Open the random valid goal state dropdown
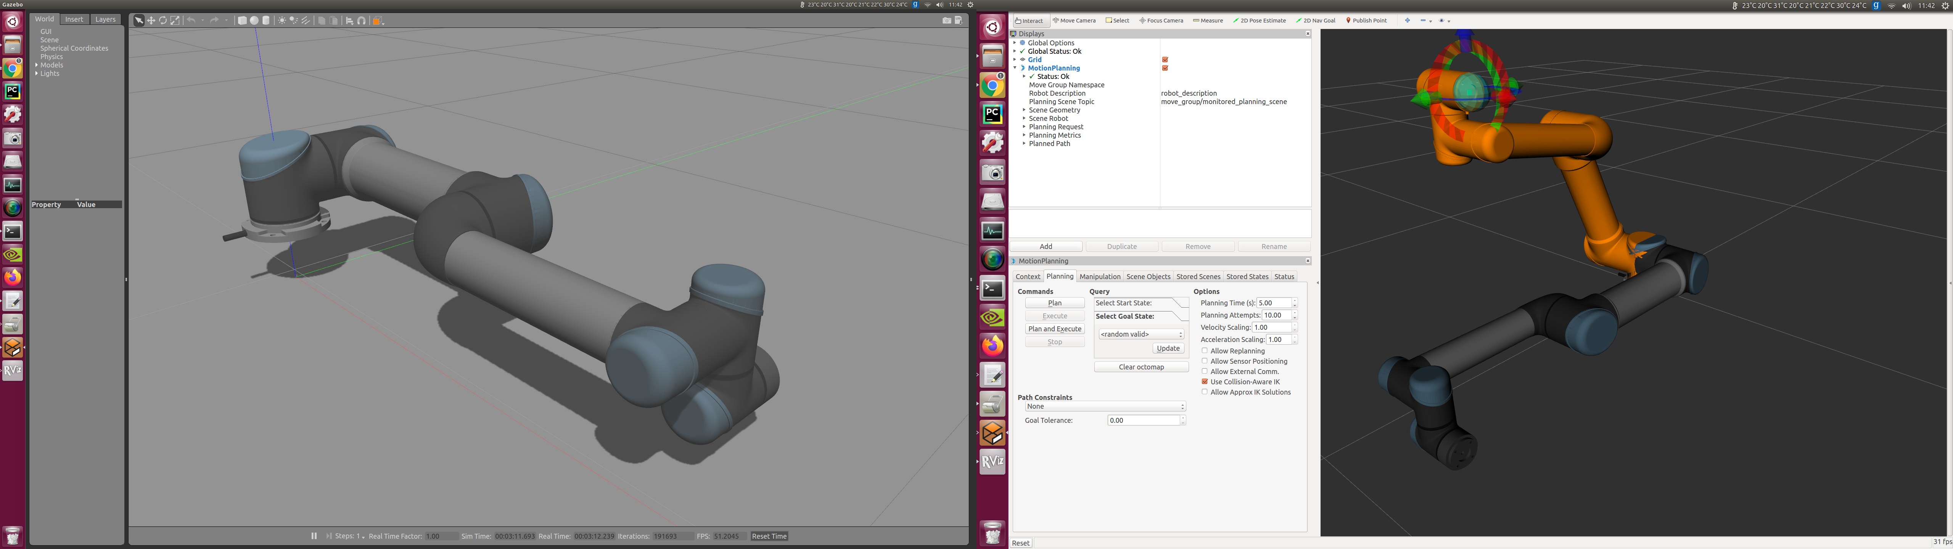This screenshot has height=549, width=1953. pyautogui.click(x=1141, y=334)
